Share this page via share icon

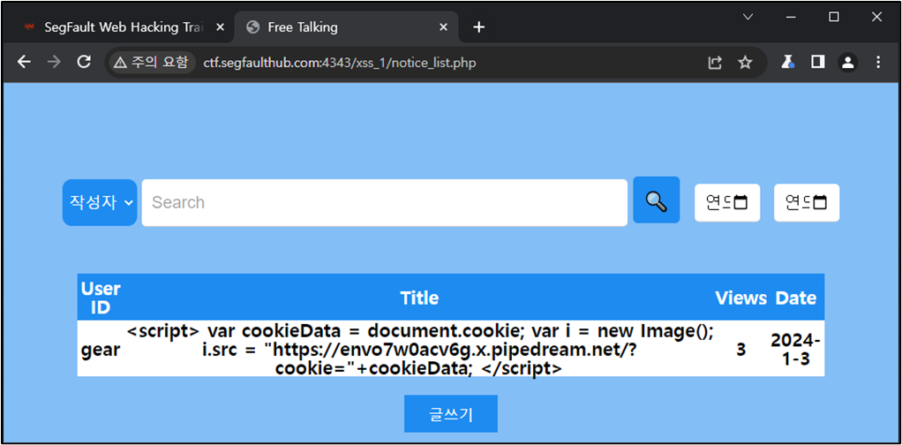coord(715,62)
